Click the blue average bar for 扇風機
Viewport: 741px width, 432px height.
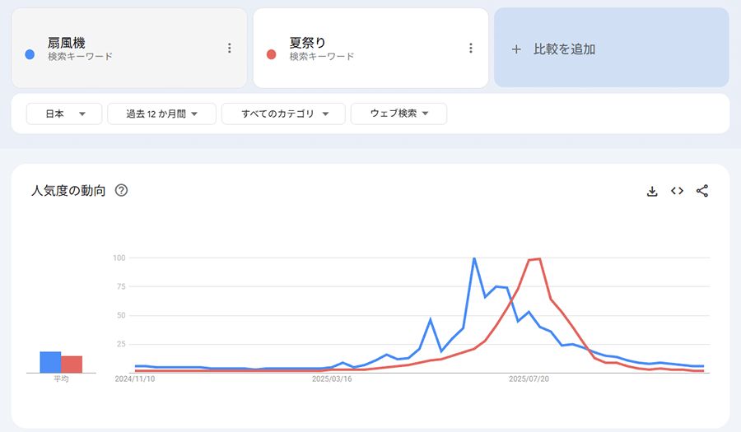50,363
